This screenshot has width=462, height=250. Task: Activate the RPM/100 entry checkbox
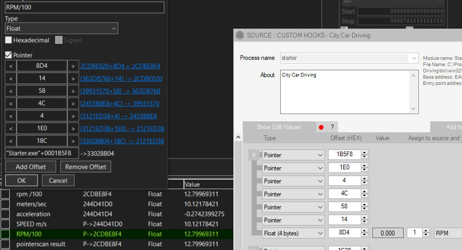click(5, 234)
